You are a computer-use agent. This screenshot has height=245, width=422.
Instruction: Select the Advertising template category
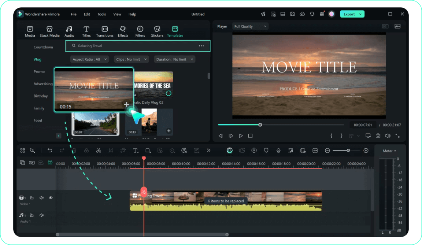[43, 84]
